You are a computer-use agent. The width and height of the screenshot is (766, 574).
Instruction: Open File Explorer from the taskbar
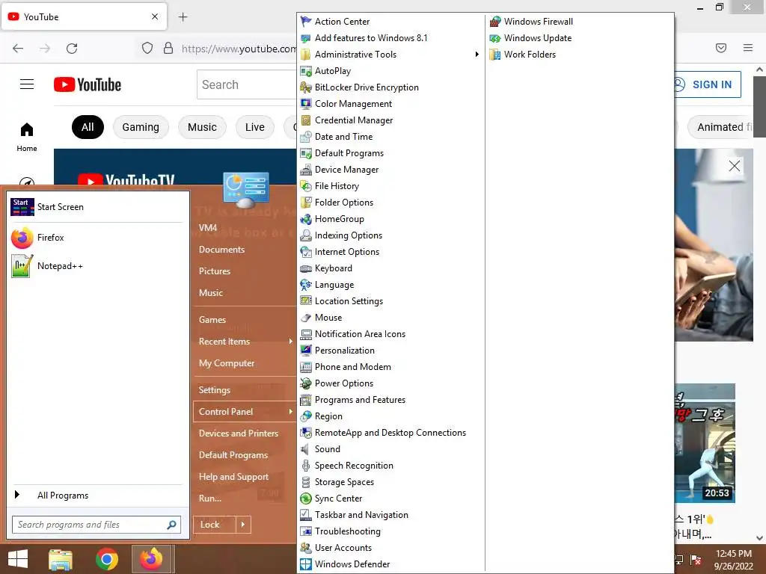(x=61, y=559)
